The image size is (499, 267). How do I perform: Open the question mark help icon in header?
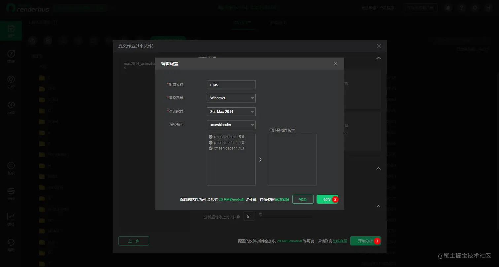pyautogui.click(x=461, y=8)
